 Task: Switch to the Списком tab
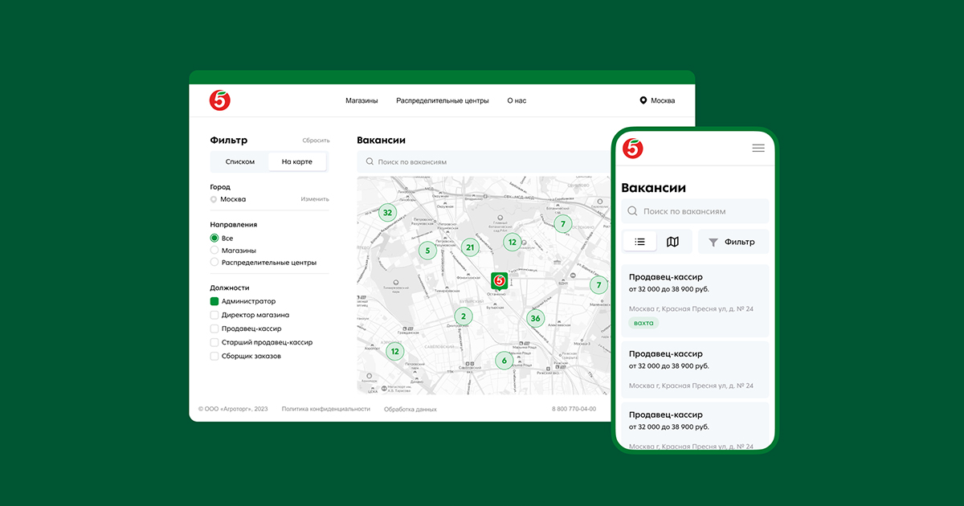(x=240, y=161)
